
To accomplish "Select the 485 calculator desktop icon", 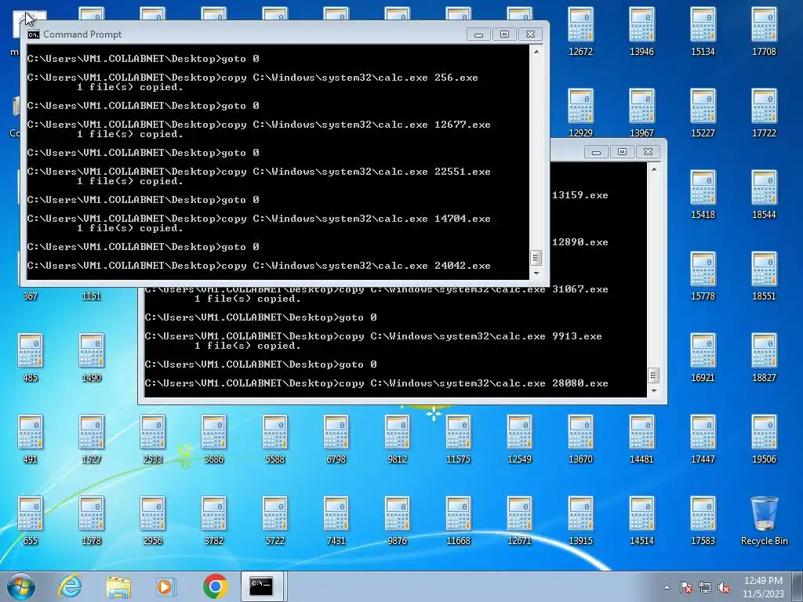I will click(x=31, y=357).
